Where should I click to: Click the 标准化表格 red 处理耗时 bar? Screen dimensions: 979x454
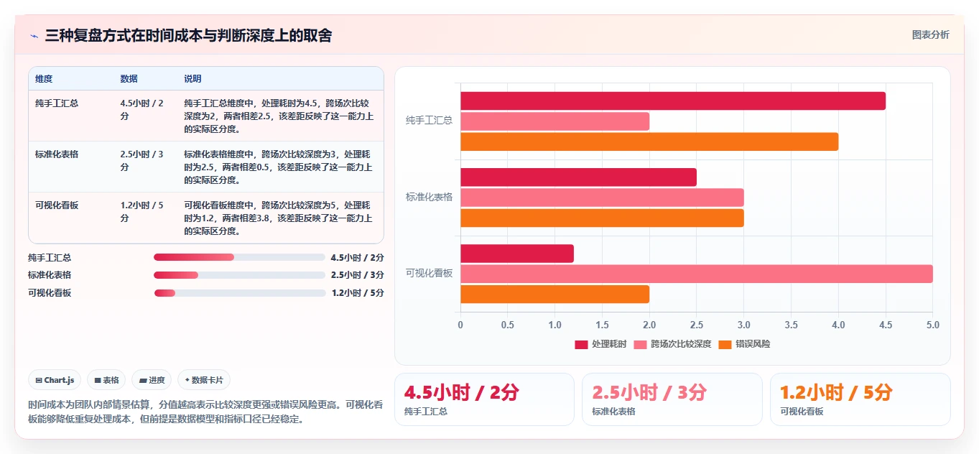pyautogui.click(x=578, y=177)
